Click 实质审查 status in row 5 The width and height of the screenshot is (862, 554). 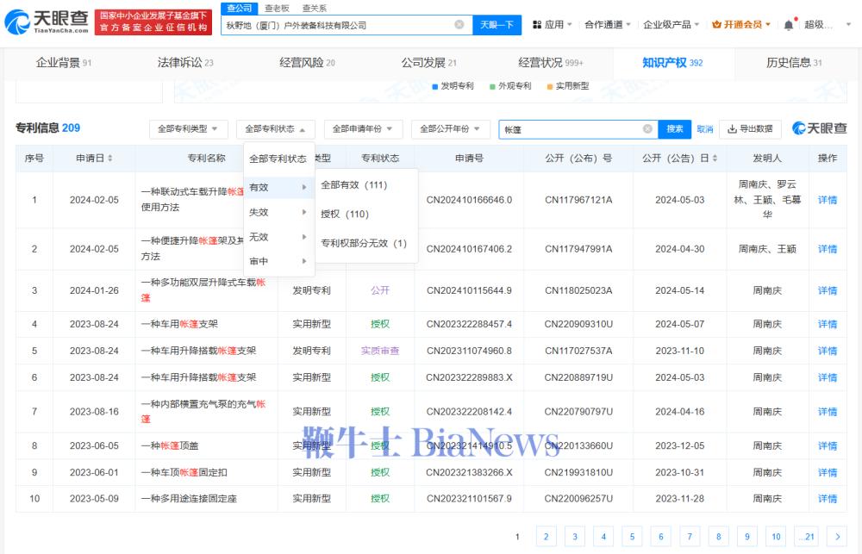pyautogui.click(x=380, y=351)
